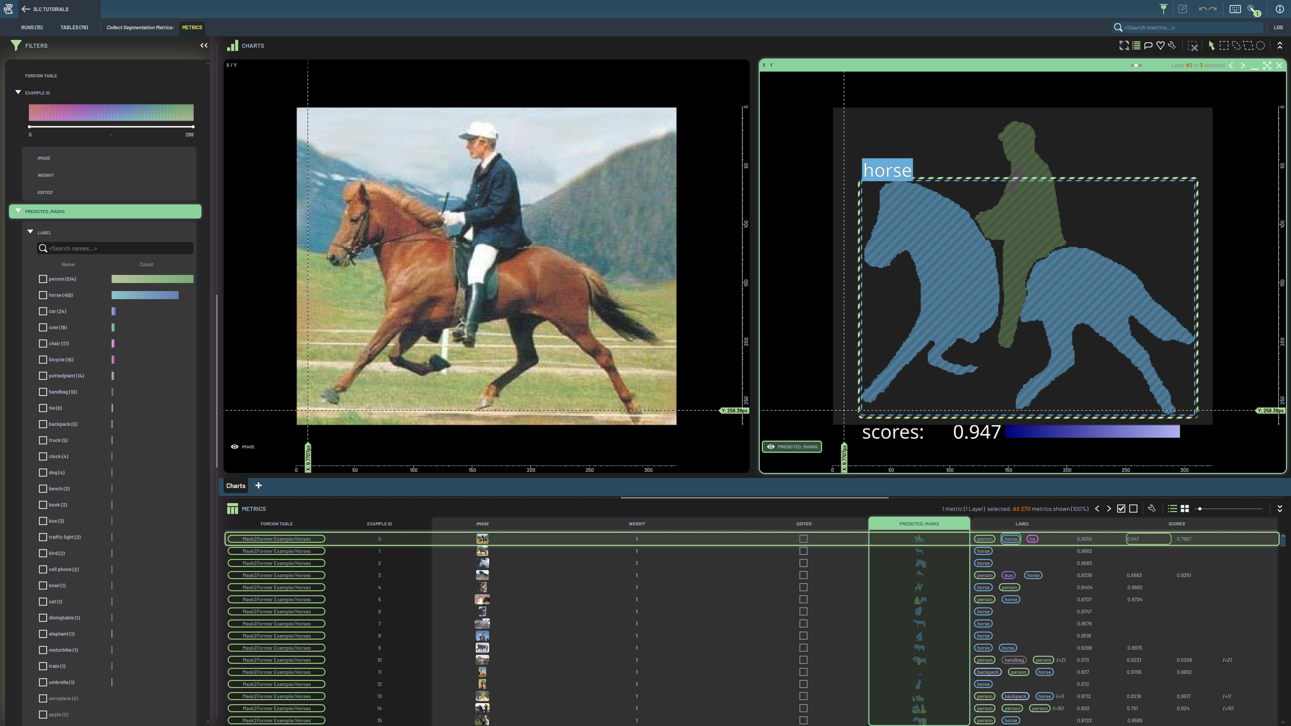Click the Example ID range slider max handle
Viewport: 1291px width, 726px height.
click(193, 127)
